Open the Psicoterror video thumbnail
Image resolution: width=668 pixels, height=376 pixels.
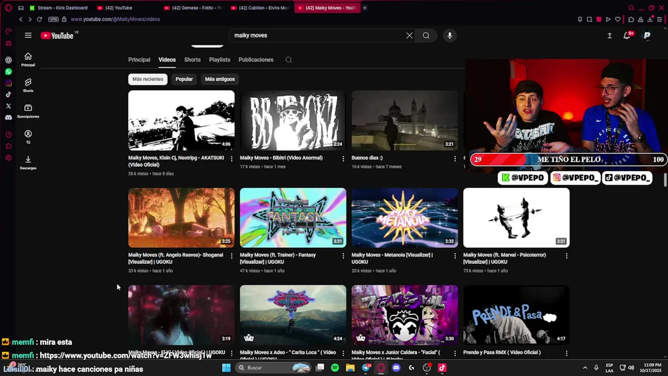pyautogui.click(x=516, y=218)
